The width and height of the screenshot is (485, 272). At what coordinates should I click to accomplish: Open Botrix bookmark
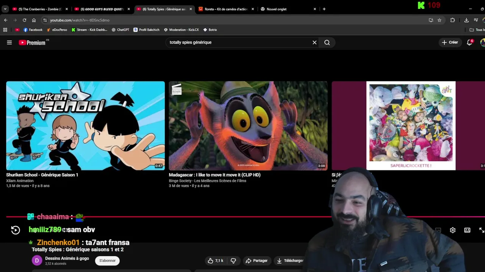coord(210,29)
